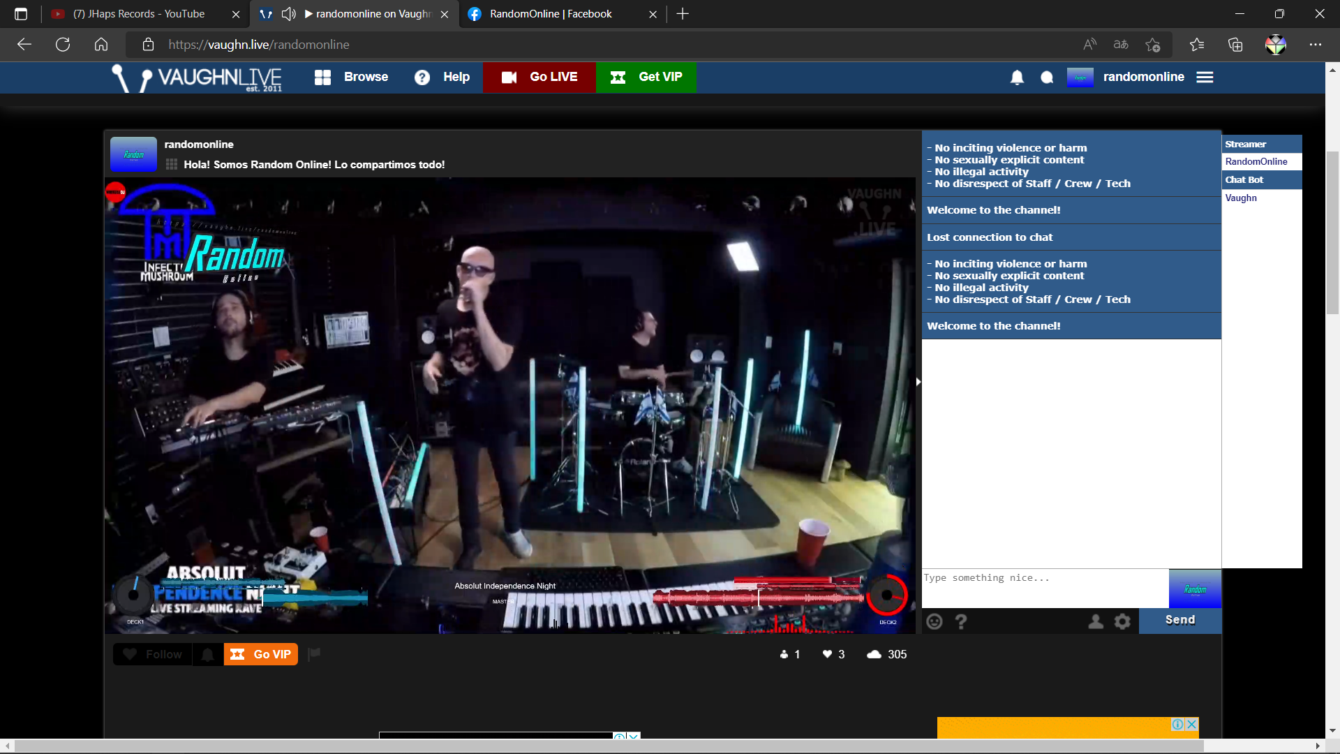Open the hamburger menu next to randomonline
Screen dimensions: 1340x754
(1205, 77)
